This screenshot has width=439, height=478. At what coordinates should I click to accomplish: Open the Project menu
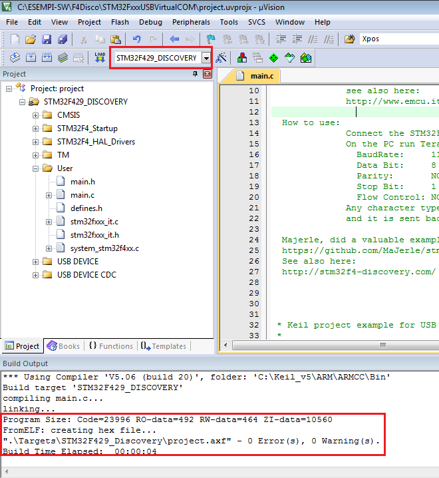pos(89,22)
